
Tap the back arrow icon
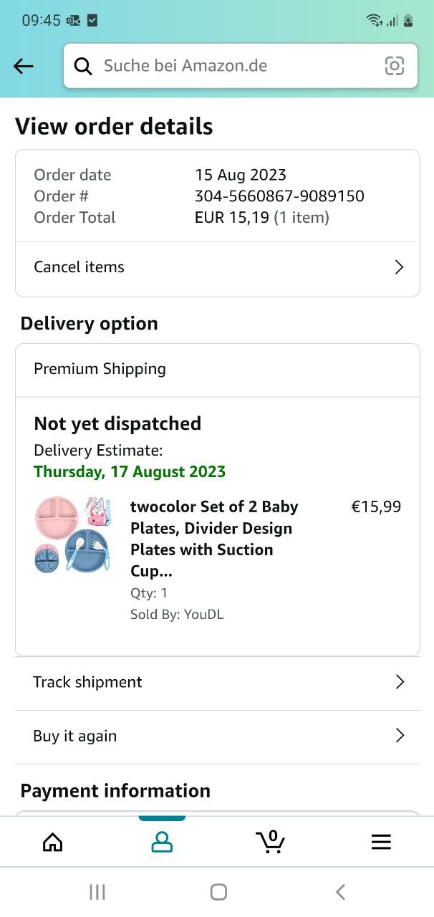(x=24, y=67)
